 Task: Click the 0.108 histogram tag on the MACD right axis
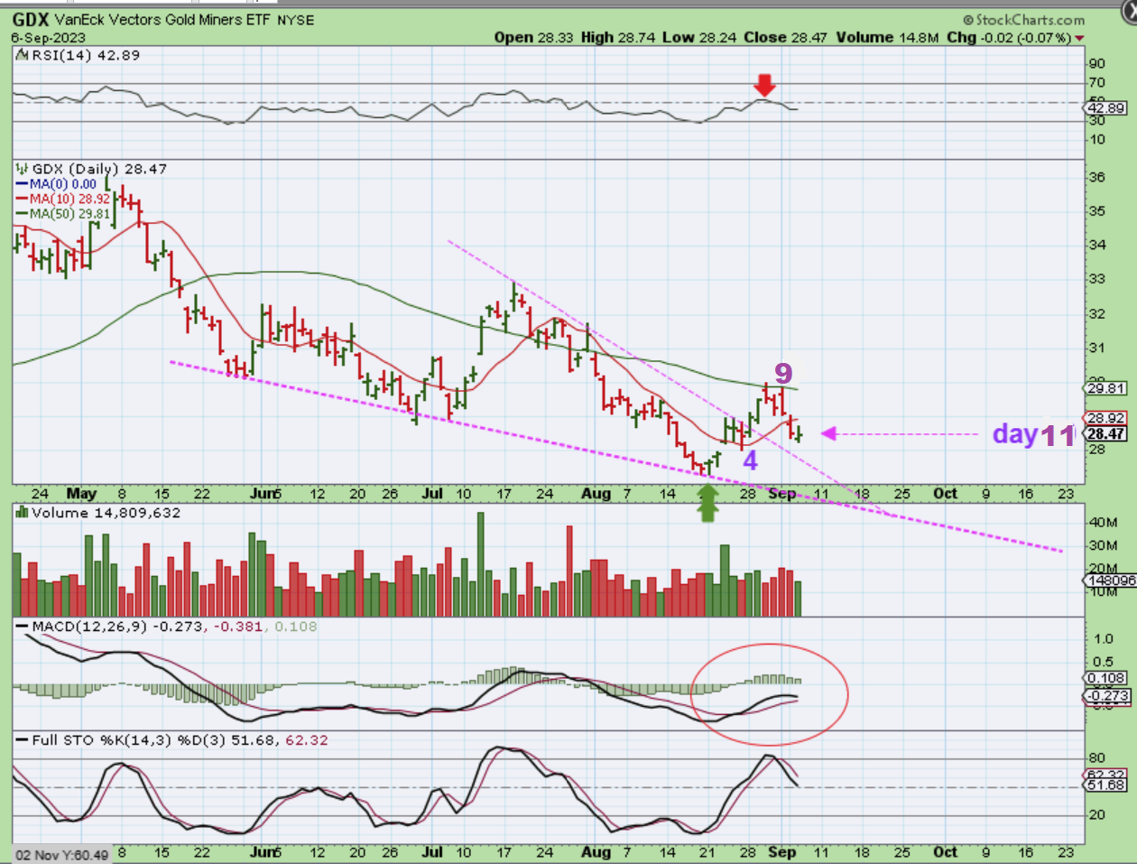click(1106, 677)
